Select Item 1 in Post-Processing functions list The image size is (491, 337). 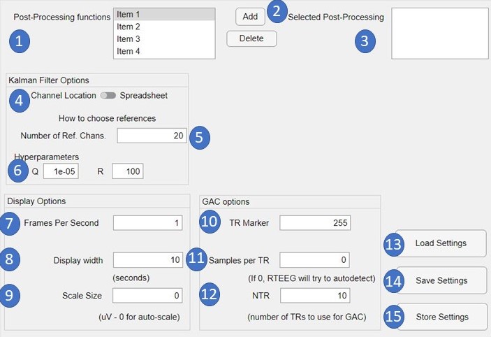click(x=164, y=15)
